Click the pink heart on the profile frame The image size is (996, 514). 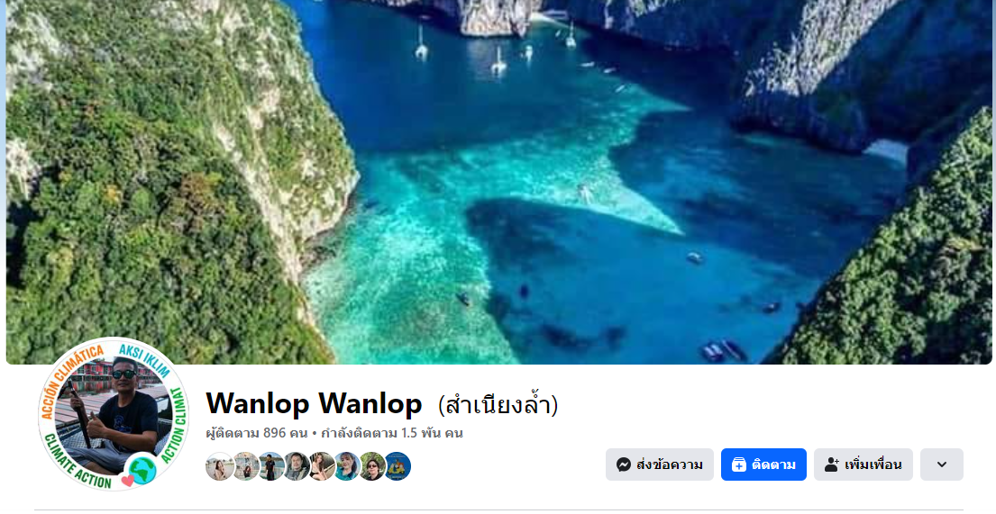coord(128,481)
